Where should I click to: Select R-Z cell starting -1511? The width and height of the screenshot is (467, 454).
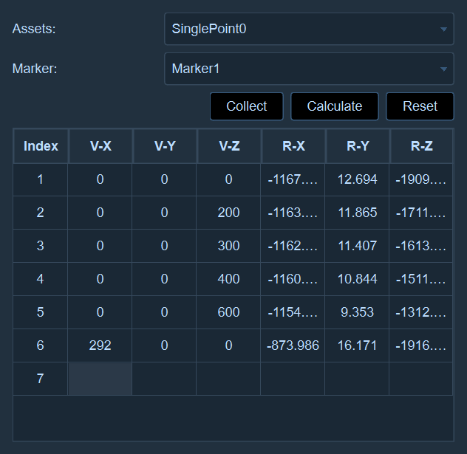pyautogui.click(x=421, y=279)
